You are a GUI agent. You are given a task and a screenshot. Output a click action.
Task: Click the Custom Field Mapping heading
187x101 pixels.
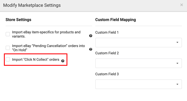[115, 20]
